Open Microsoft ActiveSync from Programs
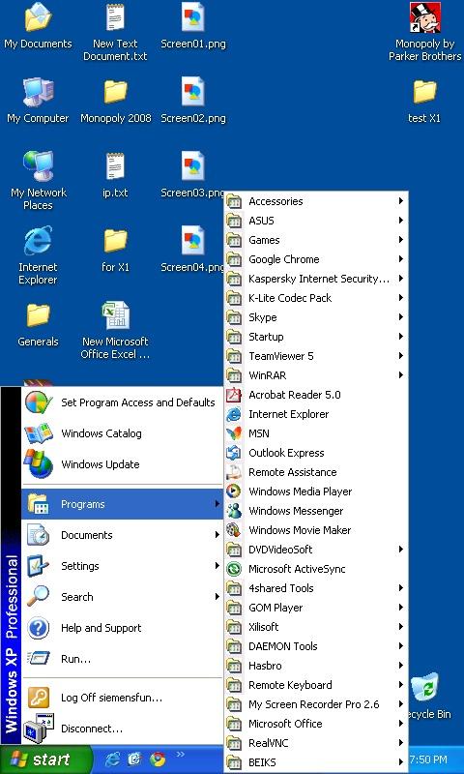The image size is (464, 774). click(316, 569)
